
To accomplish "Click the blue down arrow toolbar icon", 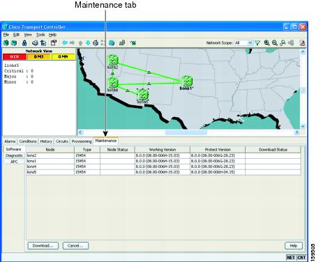I will point(88,43).
